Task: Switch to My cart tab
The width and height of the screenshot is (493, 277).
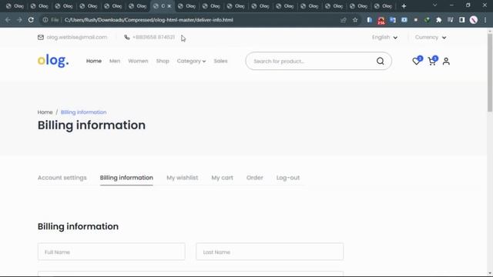Action: [x=223, y=178]
